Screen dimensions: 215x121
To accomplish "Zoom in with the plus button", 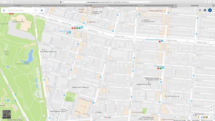I will coord(211,110).
